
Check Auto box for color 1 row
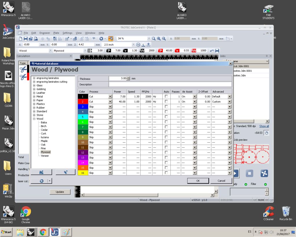click(166, 96)
